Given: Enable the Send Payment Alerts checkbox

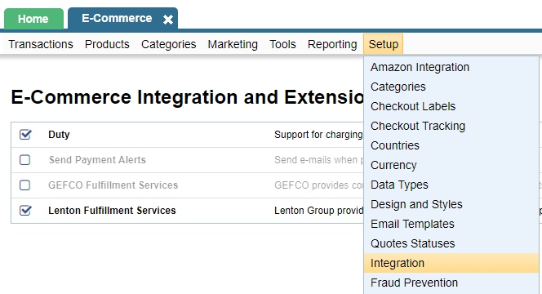Looking at the screenshot, I should coord(24,160).
